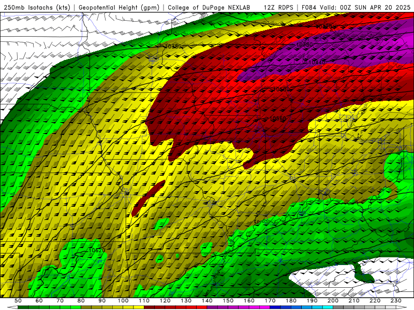Screen dimensions: 414x310
Task: Click the 160 knot color bar label
Action: (249, 301)
